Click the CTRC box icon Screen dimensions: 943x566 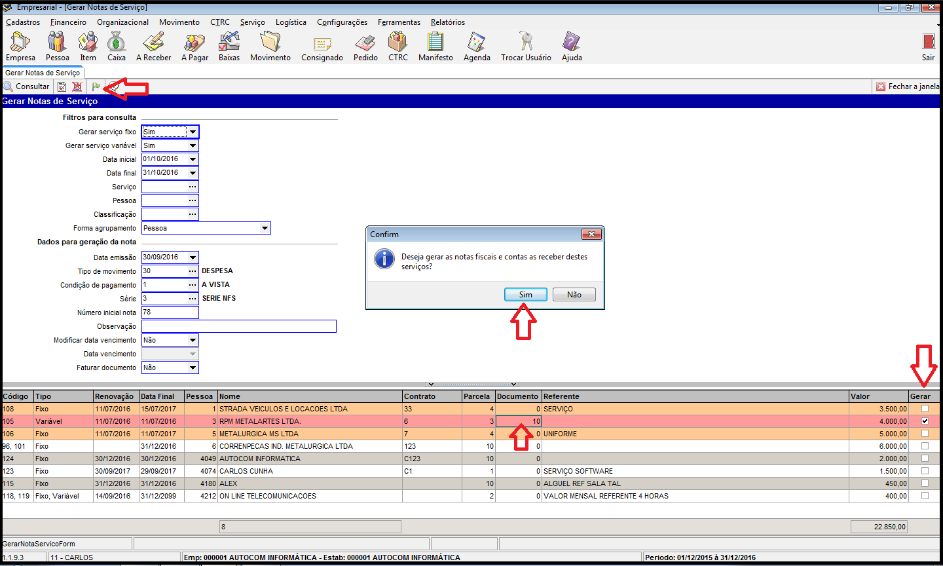[398, 43]
